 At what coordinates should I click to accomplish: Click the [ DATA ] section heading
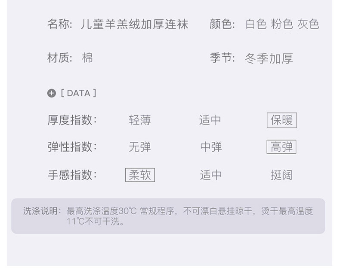[x=78, y=93]
